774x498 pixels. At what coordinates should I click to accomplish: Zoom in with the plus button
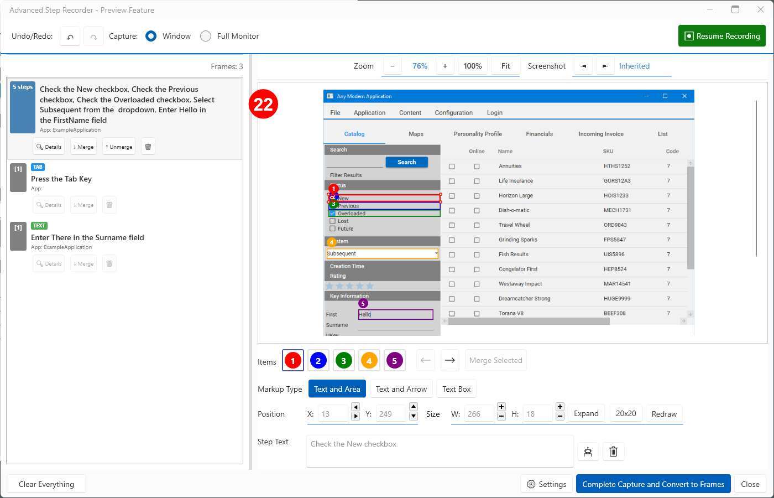point(444,66)
